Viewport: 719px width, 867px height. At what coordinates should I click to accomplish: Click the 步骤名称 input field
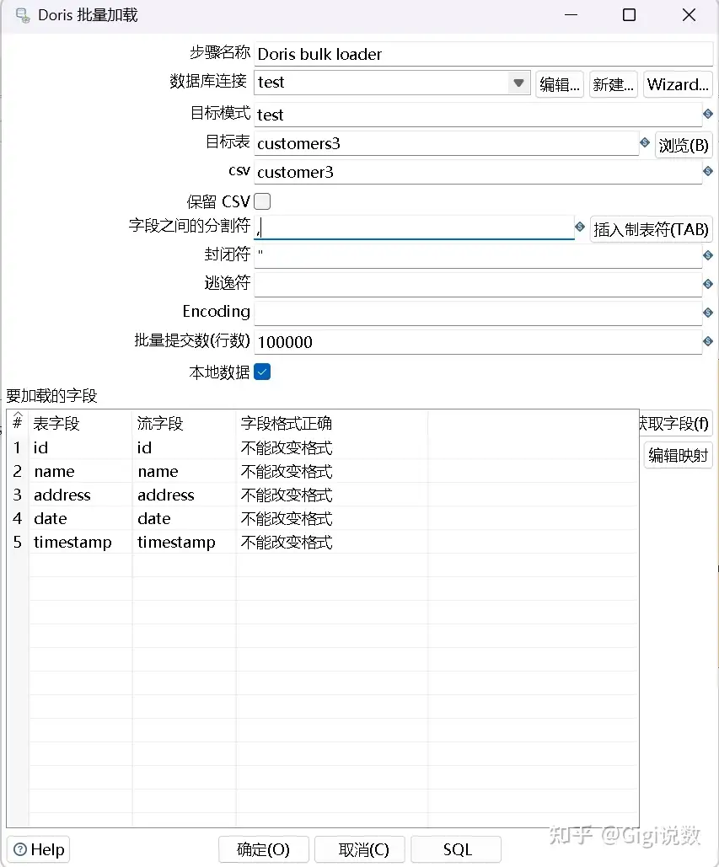coord(483,54)
